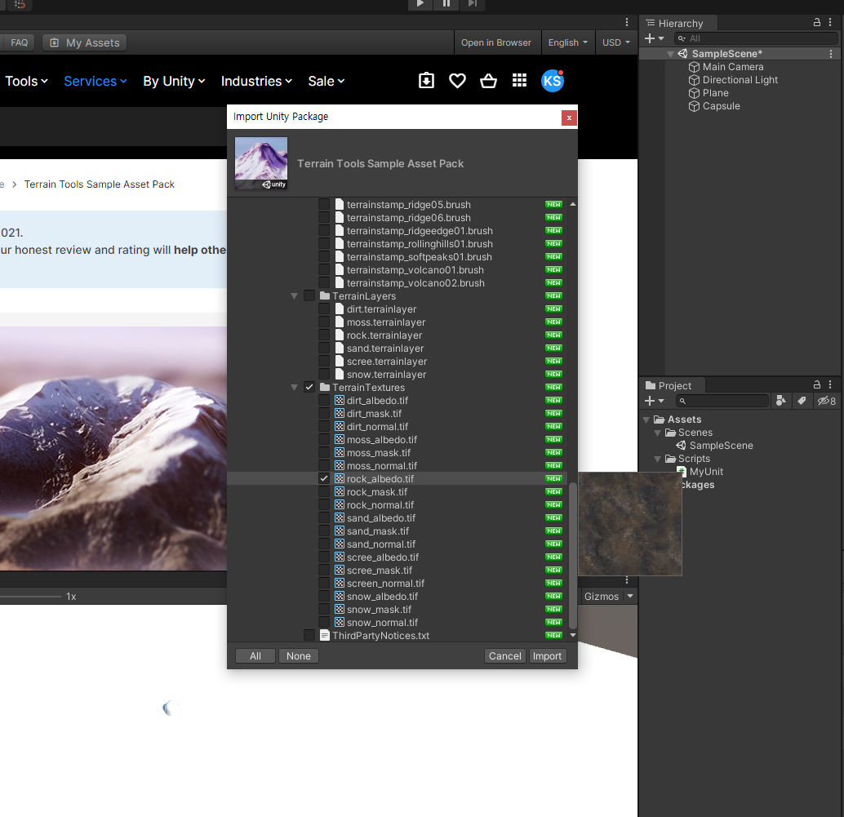This screenshot has width=844, height=817.
Task: Open the Sale menu
Action: pyautogui.click(x=326, y=82)
